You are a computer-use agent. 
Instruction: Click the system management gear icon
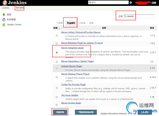(x=4, y=20)
